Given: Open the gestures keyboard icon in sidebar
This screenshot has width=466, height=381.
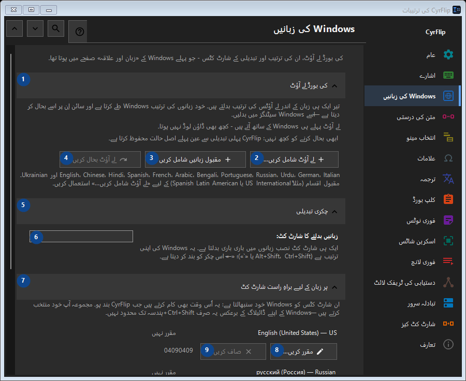Looking at the screenshot, I should (448, 75).
